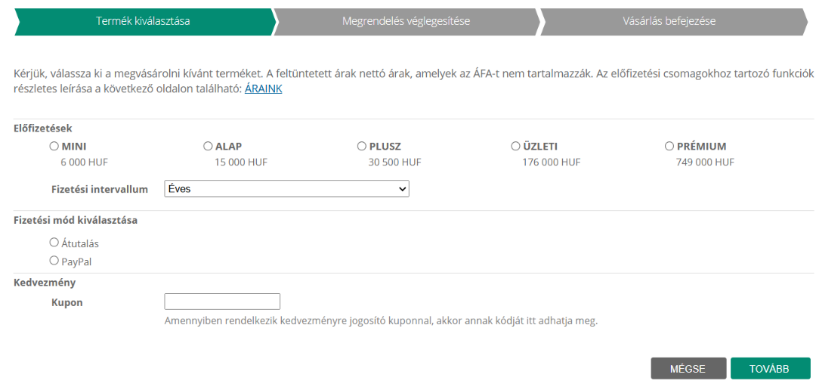Go to Vásárlás befejezése step

tap(669, 21)
